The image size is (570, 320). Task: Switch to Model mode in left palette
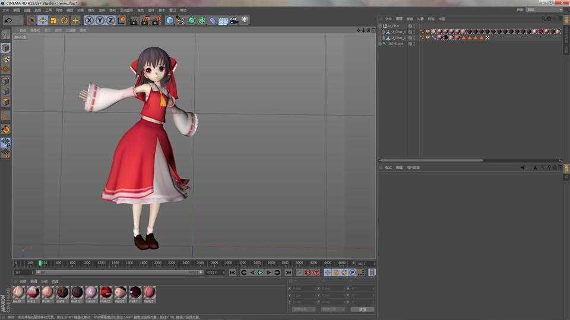[x=5, y=48]
